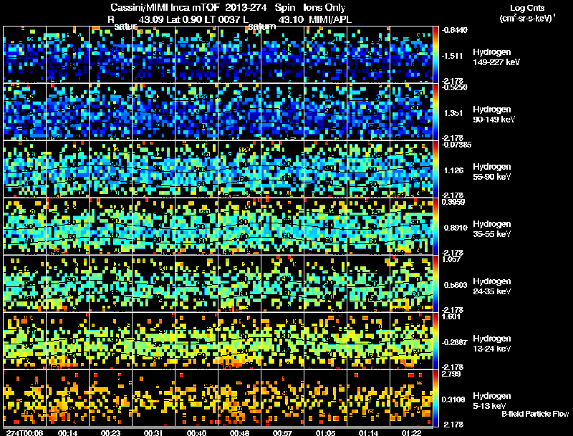This screenshot has width=573, height=436.
Task: Click the plot title "Cassini/MIMI Inca mTOF"
Action: (165, 8)
